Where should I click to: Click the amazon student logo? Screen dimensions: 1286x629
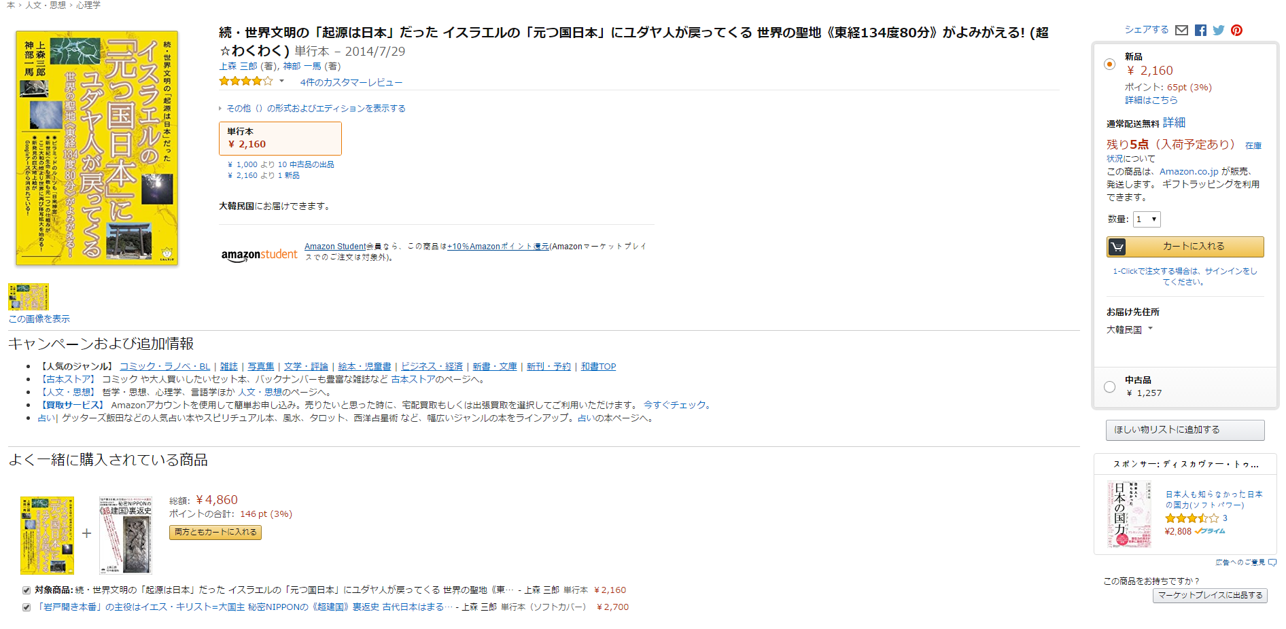pyautogui.click(x=259, y=255)
